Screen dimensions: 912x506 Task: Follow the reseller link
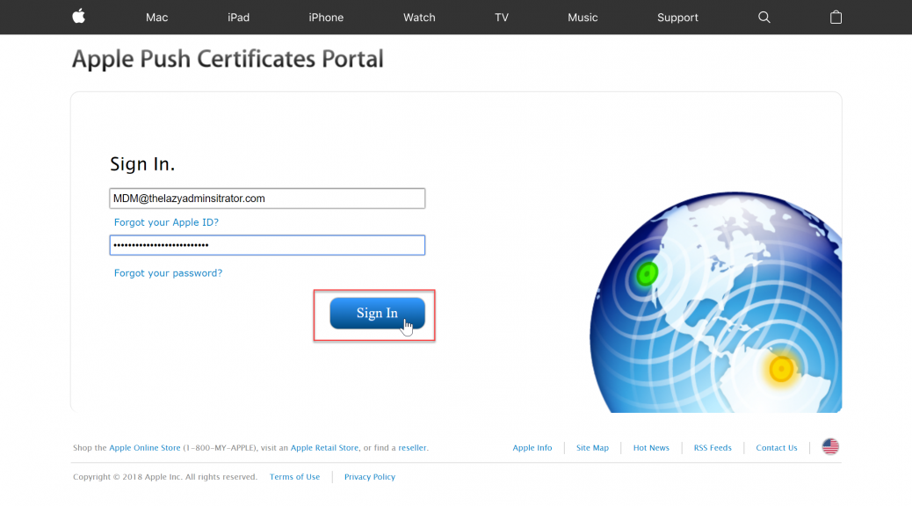(412, 448)
